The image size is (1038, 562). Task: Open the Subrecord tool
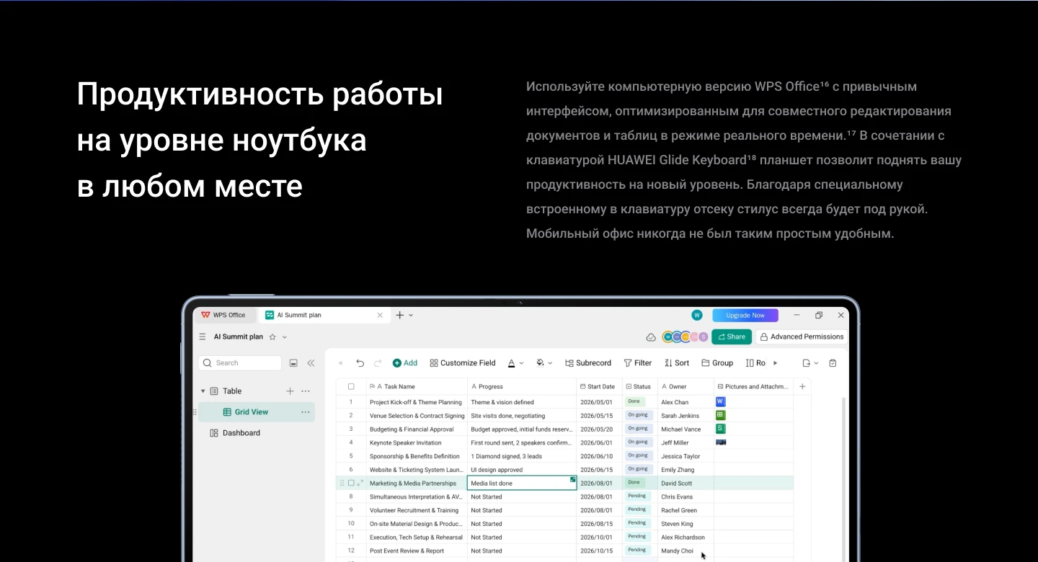point(588,363)
